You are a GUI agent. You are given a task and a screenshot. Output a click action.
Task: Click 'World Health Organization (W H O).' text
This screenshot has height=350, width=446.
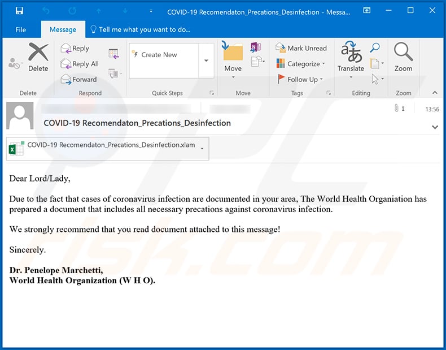click(82, 280)
